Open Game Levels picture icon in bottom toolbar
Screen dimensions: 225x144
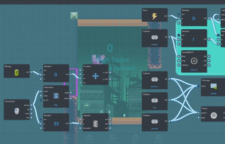point(112,137)
